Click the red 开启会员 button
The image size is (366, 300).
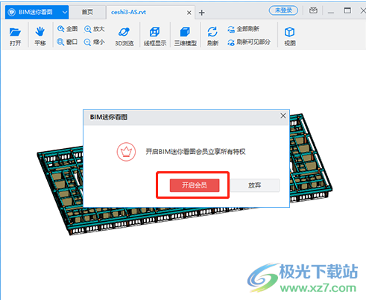tap(195, 185)
